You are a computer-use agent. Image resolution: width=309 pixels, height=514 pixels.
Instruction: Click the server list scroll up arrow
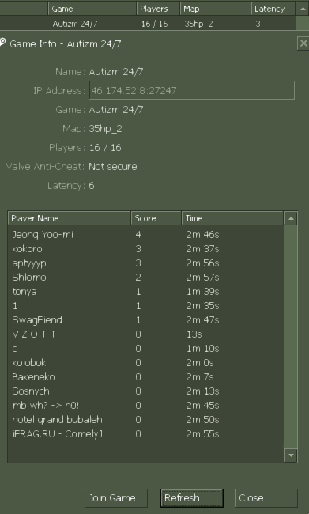point(302,9)
